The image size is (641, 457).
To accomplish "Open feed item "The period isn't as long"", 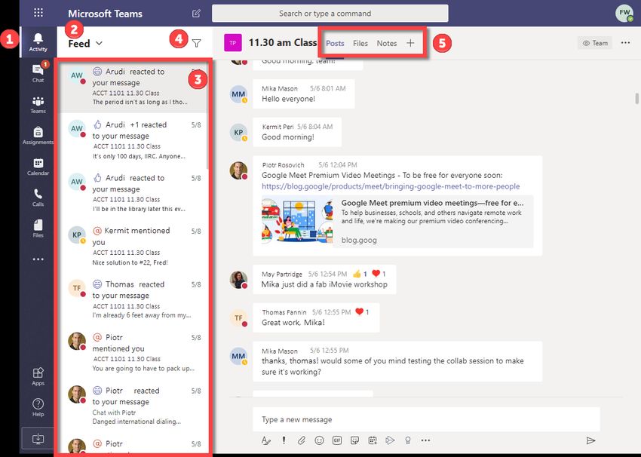I will 133,86.
